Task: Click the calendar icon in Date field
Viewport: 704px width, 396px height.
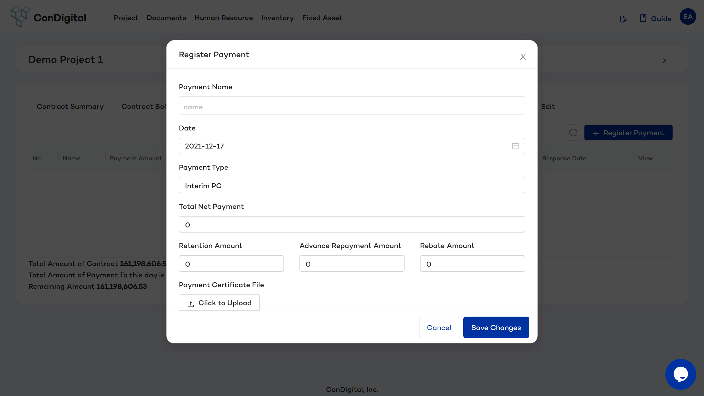Action: (x=515, y=146)
